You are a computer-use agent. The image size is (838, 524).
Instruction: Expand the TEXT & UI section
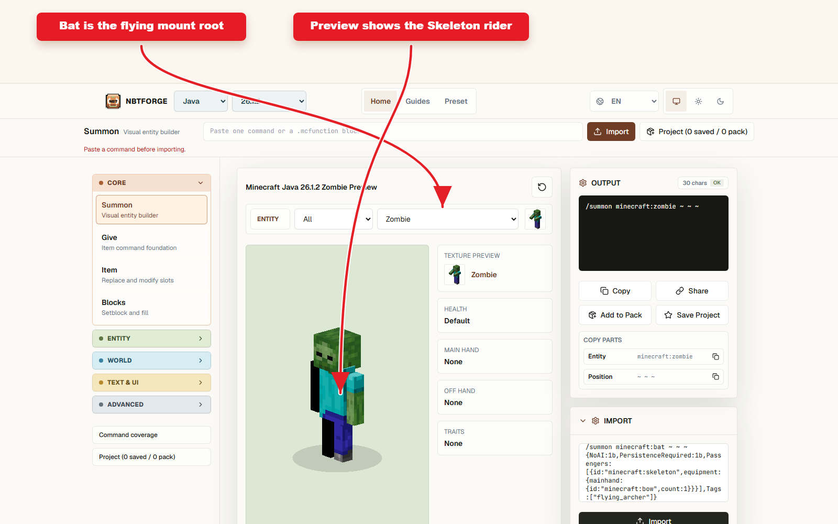[151, 383]
